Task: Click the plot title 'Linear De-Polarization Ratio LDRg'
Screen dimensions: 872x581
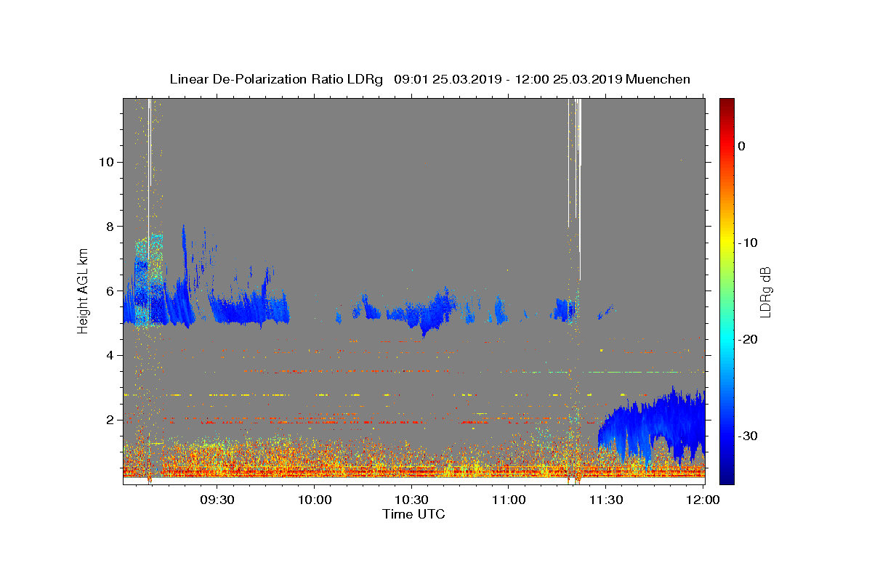Action: pos(276,79)
